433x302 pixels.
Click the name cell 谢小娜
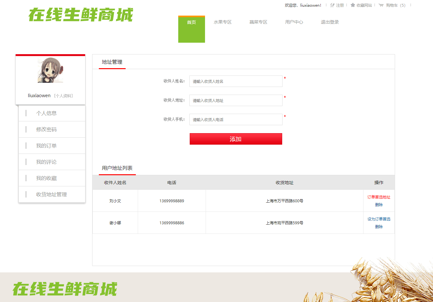(115, 223)
